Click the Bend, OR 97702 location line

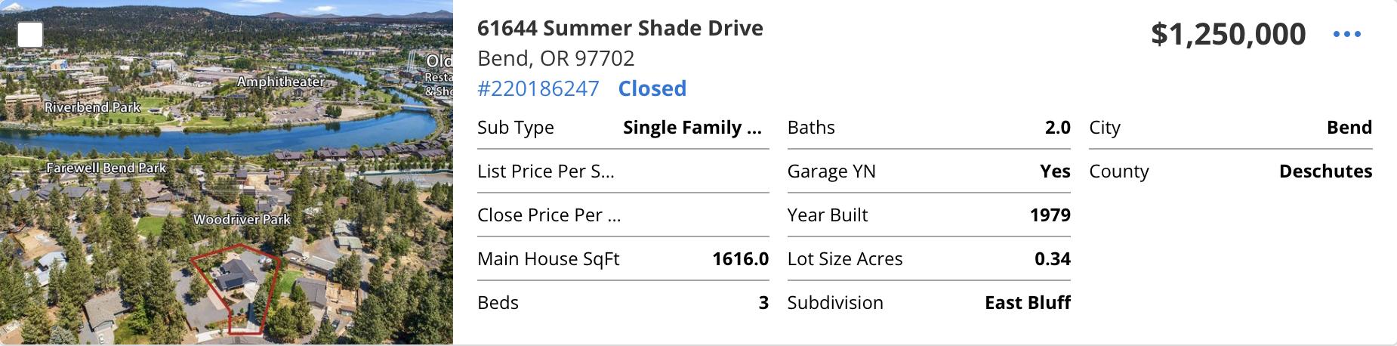[x=556, y=58]
